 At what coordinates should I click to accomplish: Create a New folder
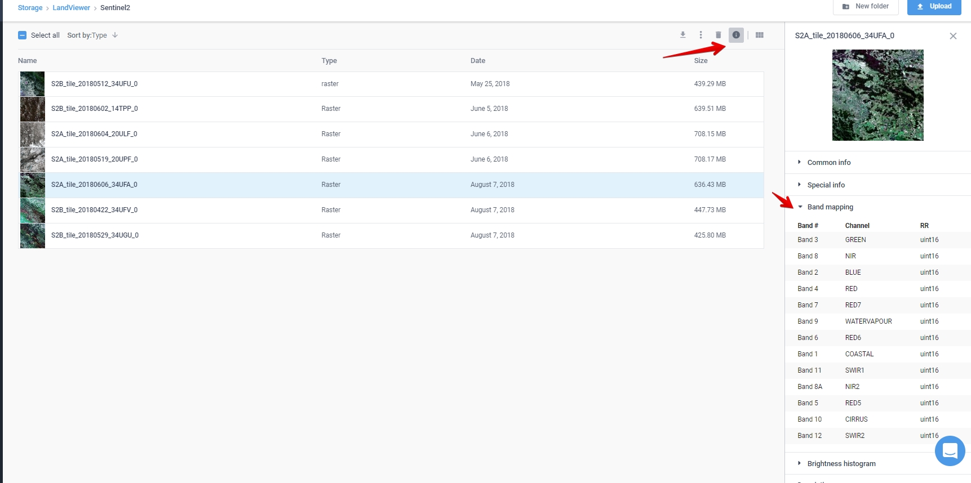click(x=865, y=7)
